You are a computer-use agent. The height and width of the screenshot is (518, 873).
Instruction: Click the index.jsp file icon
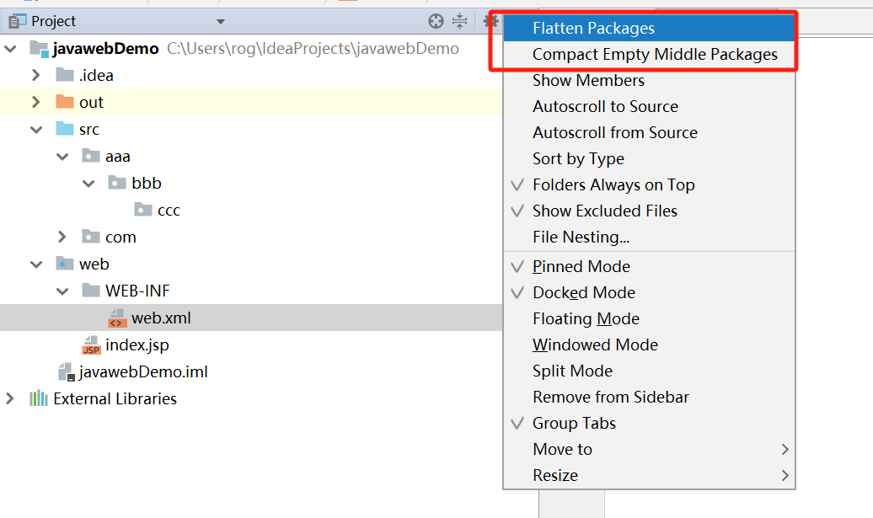[x=91, y=344]
